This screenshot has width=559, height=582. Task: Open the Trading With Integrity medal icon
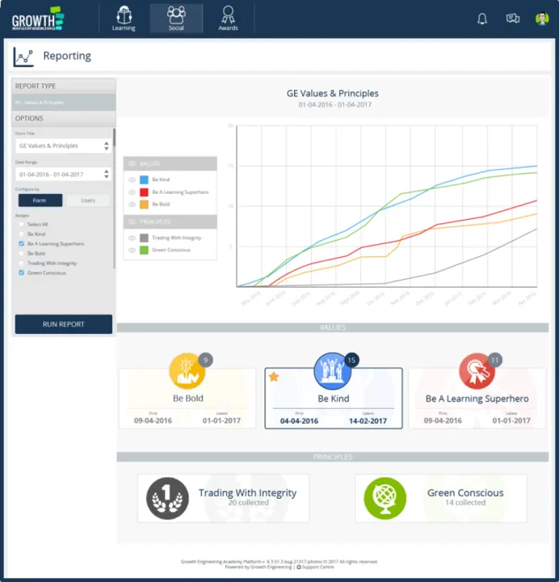coord(167,497)
